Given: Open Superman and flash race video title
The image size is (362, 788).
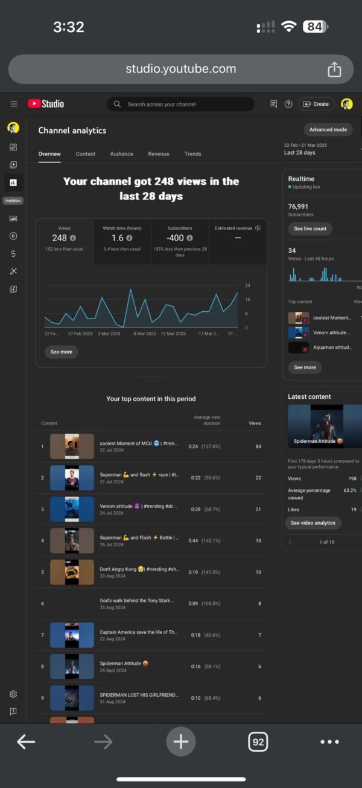Looking at the screenshot, I should coord(139,475).
